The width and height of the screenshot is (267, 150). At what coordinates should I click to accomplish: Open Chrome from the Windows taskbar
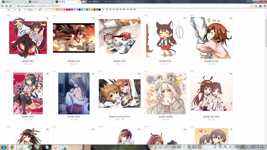(12, 147)
